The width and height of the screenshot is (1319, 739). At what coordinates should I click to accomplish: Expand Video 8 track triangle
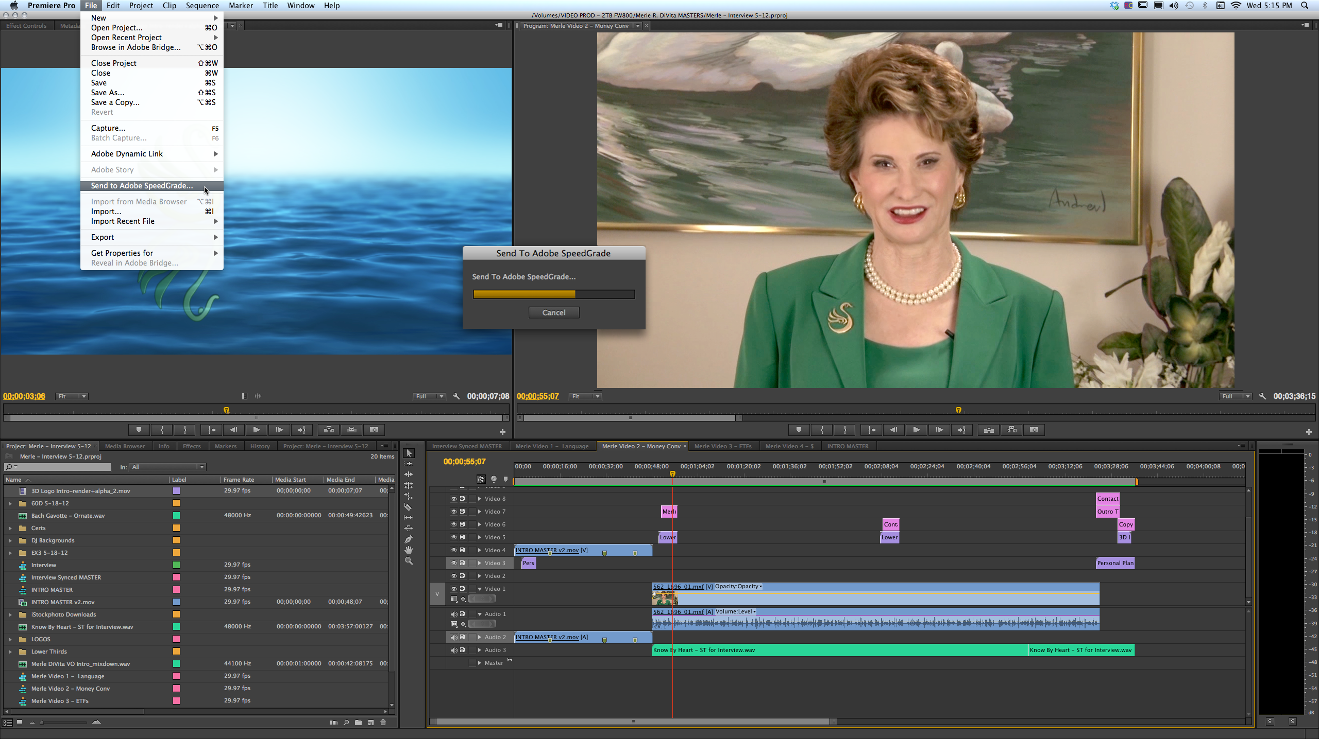[x=480, y=499]
